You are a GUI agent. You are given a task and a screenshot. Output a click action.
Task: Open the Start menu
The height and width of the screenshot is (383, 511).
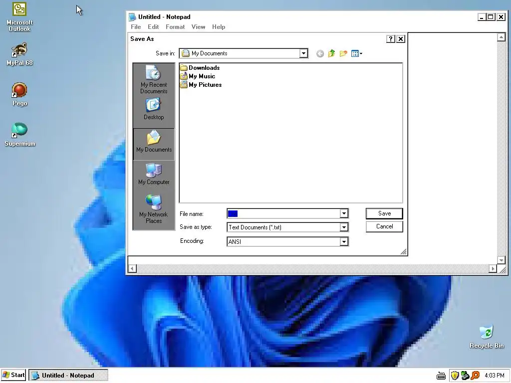click(x=13, y=375)
